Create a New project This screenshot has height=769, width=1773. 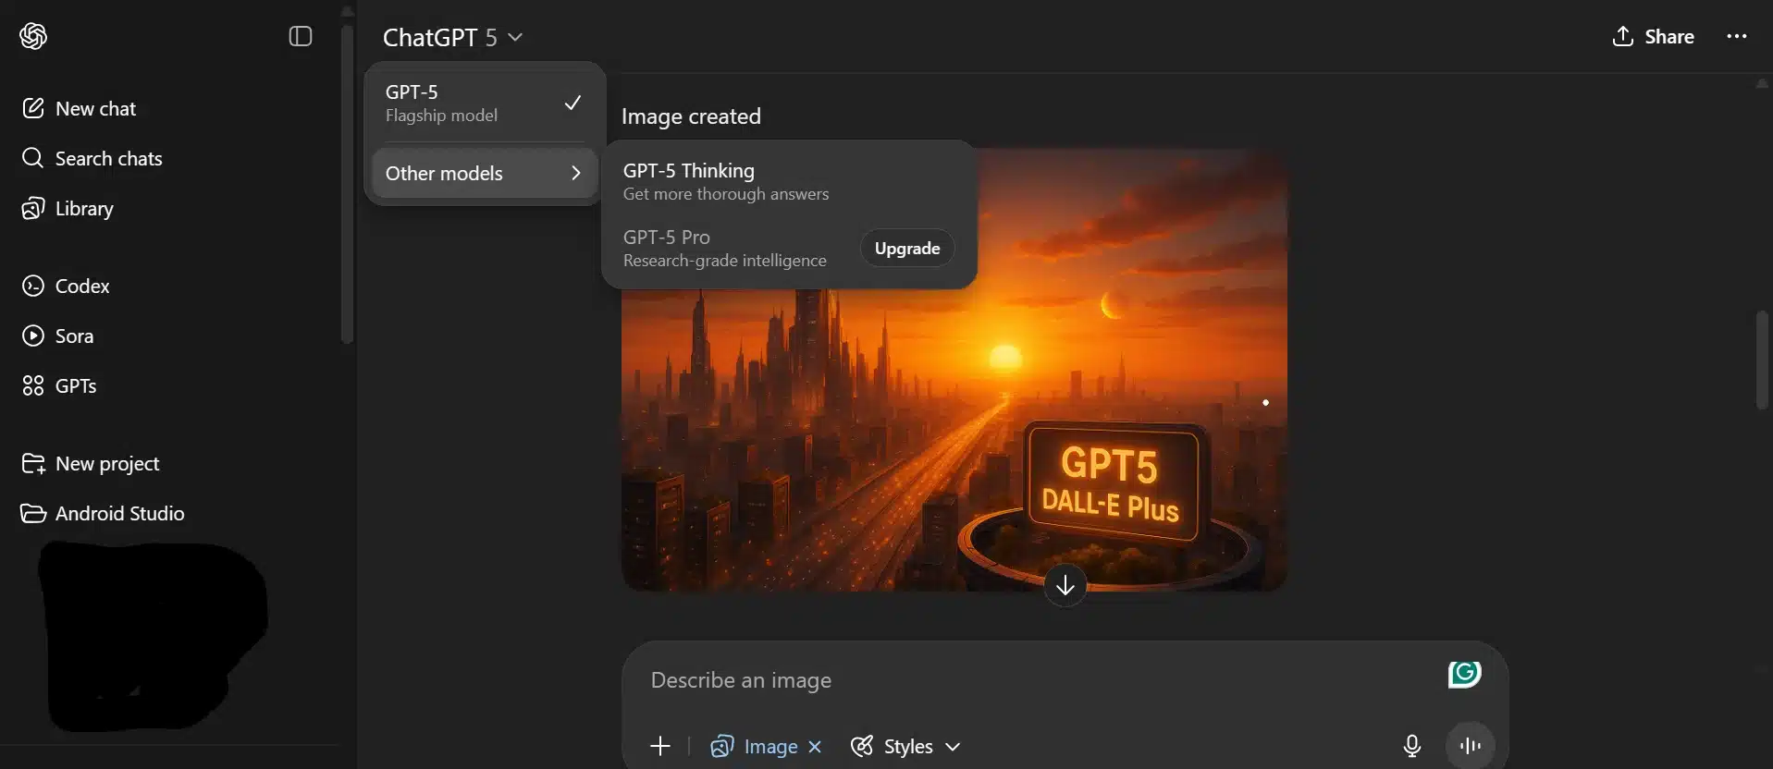pos(91,463)
